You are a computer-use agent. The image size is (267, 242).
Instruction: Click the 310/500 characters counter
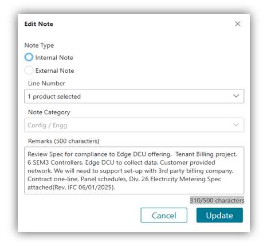coord(217,200)
